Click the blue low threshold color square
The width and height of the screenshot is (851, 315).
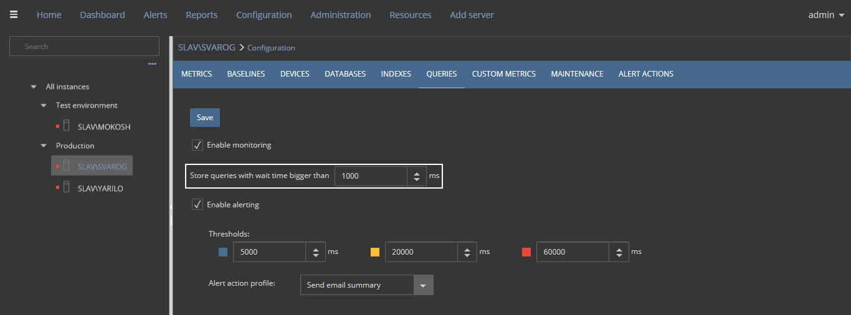[223, 252]
